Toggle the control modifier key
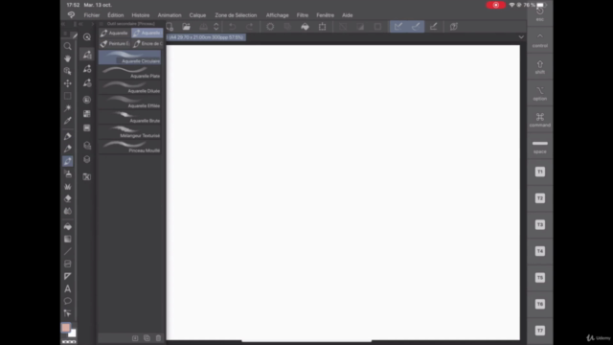The width and height of the screenshot is (613, 345). click(540, 40)
